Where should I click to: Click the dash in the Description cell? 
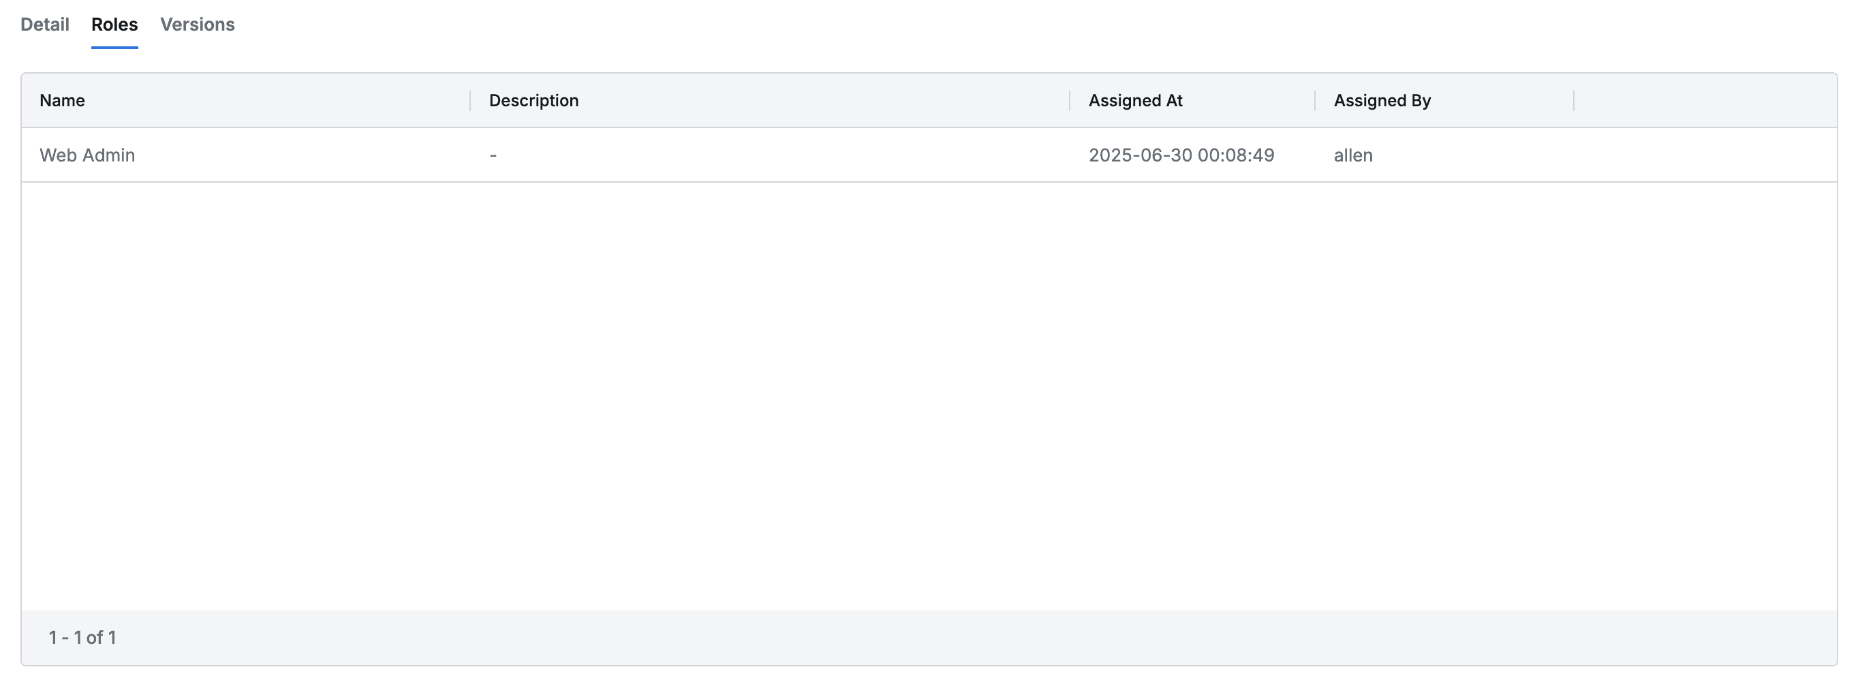(x=493, y=155)
